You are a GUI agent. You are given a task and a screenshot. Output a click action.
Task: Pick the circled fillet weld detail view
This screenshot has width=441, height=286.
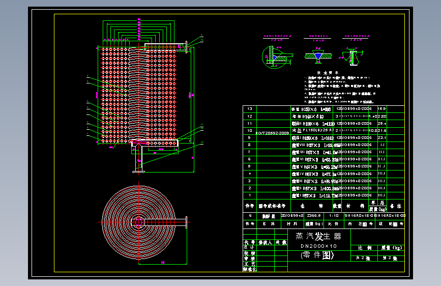277,57
